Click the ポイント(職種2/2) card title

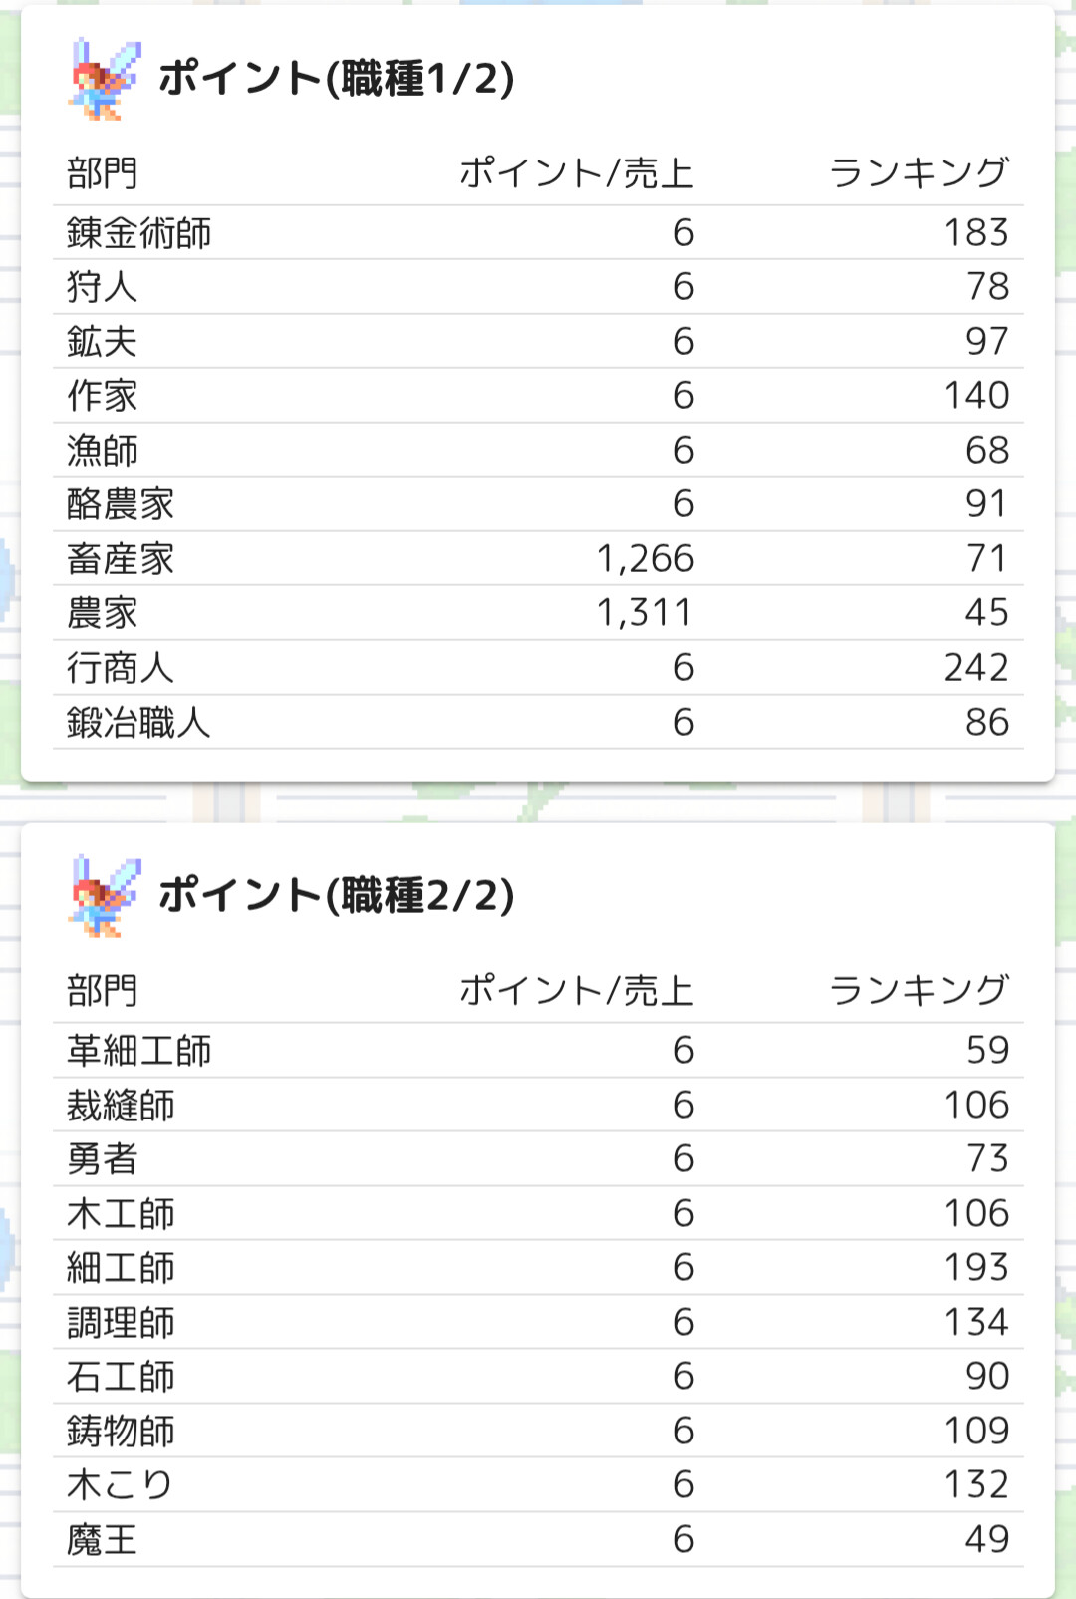point(337,895)
